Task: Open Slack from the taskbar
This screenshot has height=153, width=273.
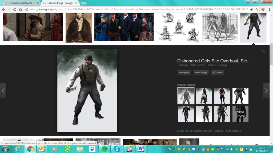Action: click(129, 149)
